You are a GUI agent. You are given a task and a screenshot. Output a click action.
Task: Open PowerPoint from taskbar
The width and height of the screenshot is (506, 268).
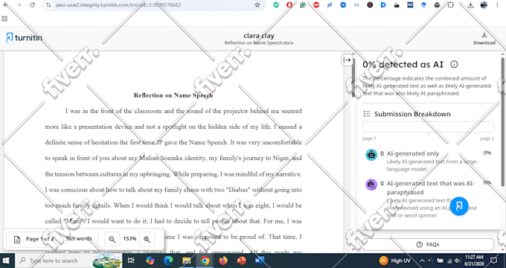tap(241, 261)
